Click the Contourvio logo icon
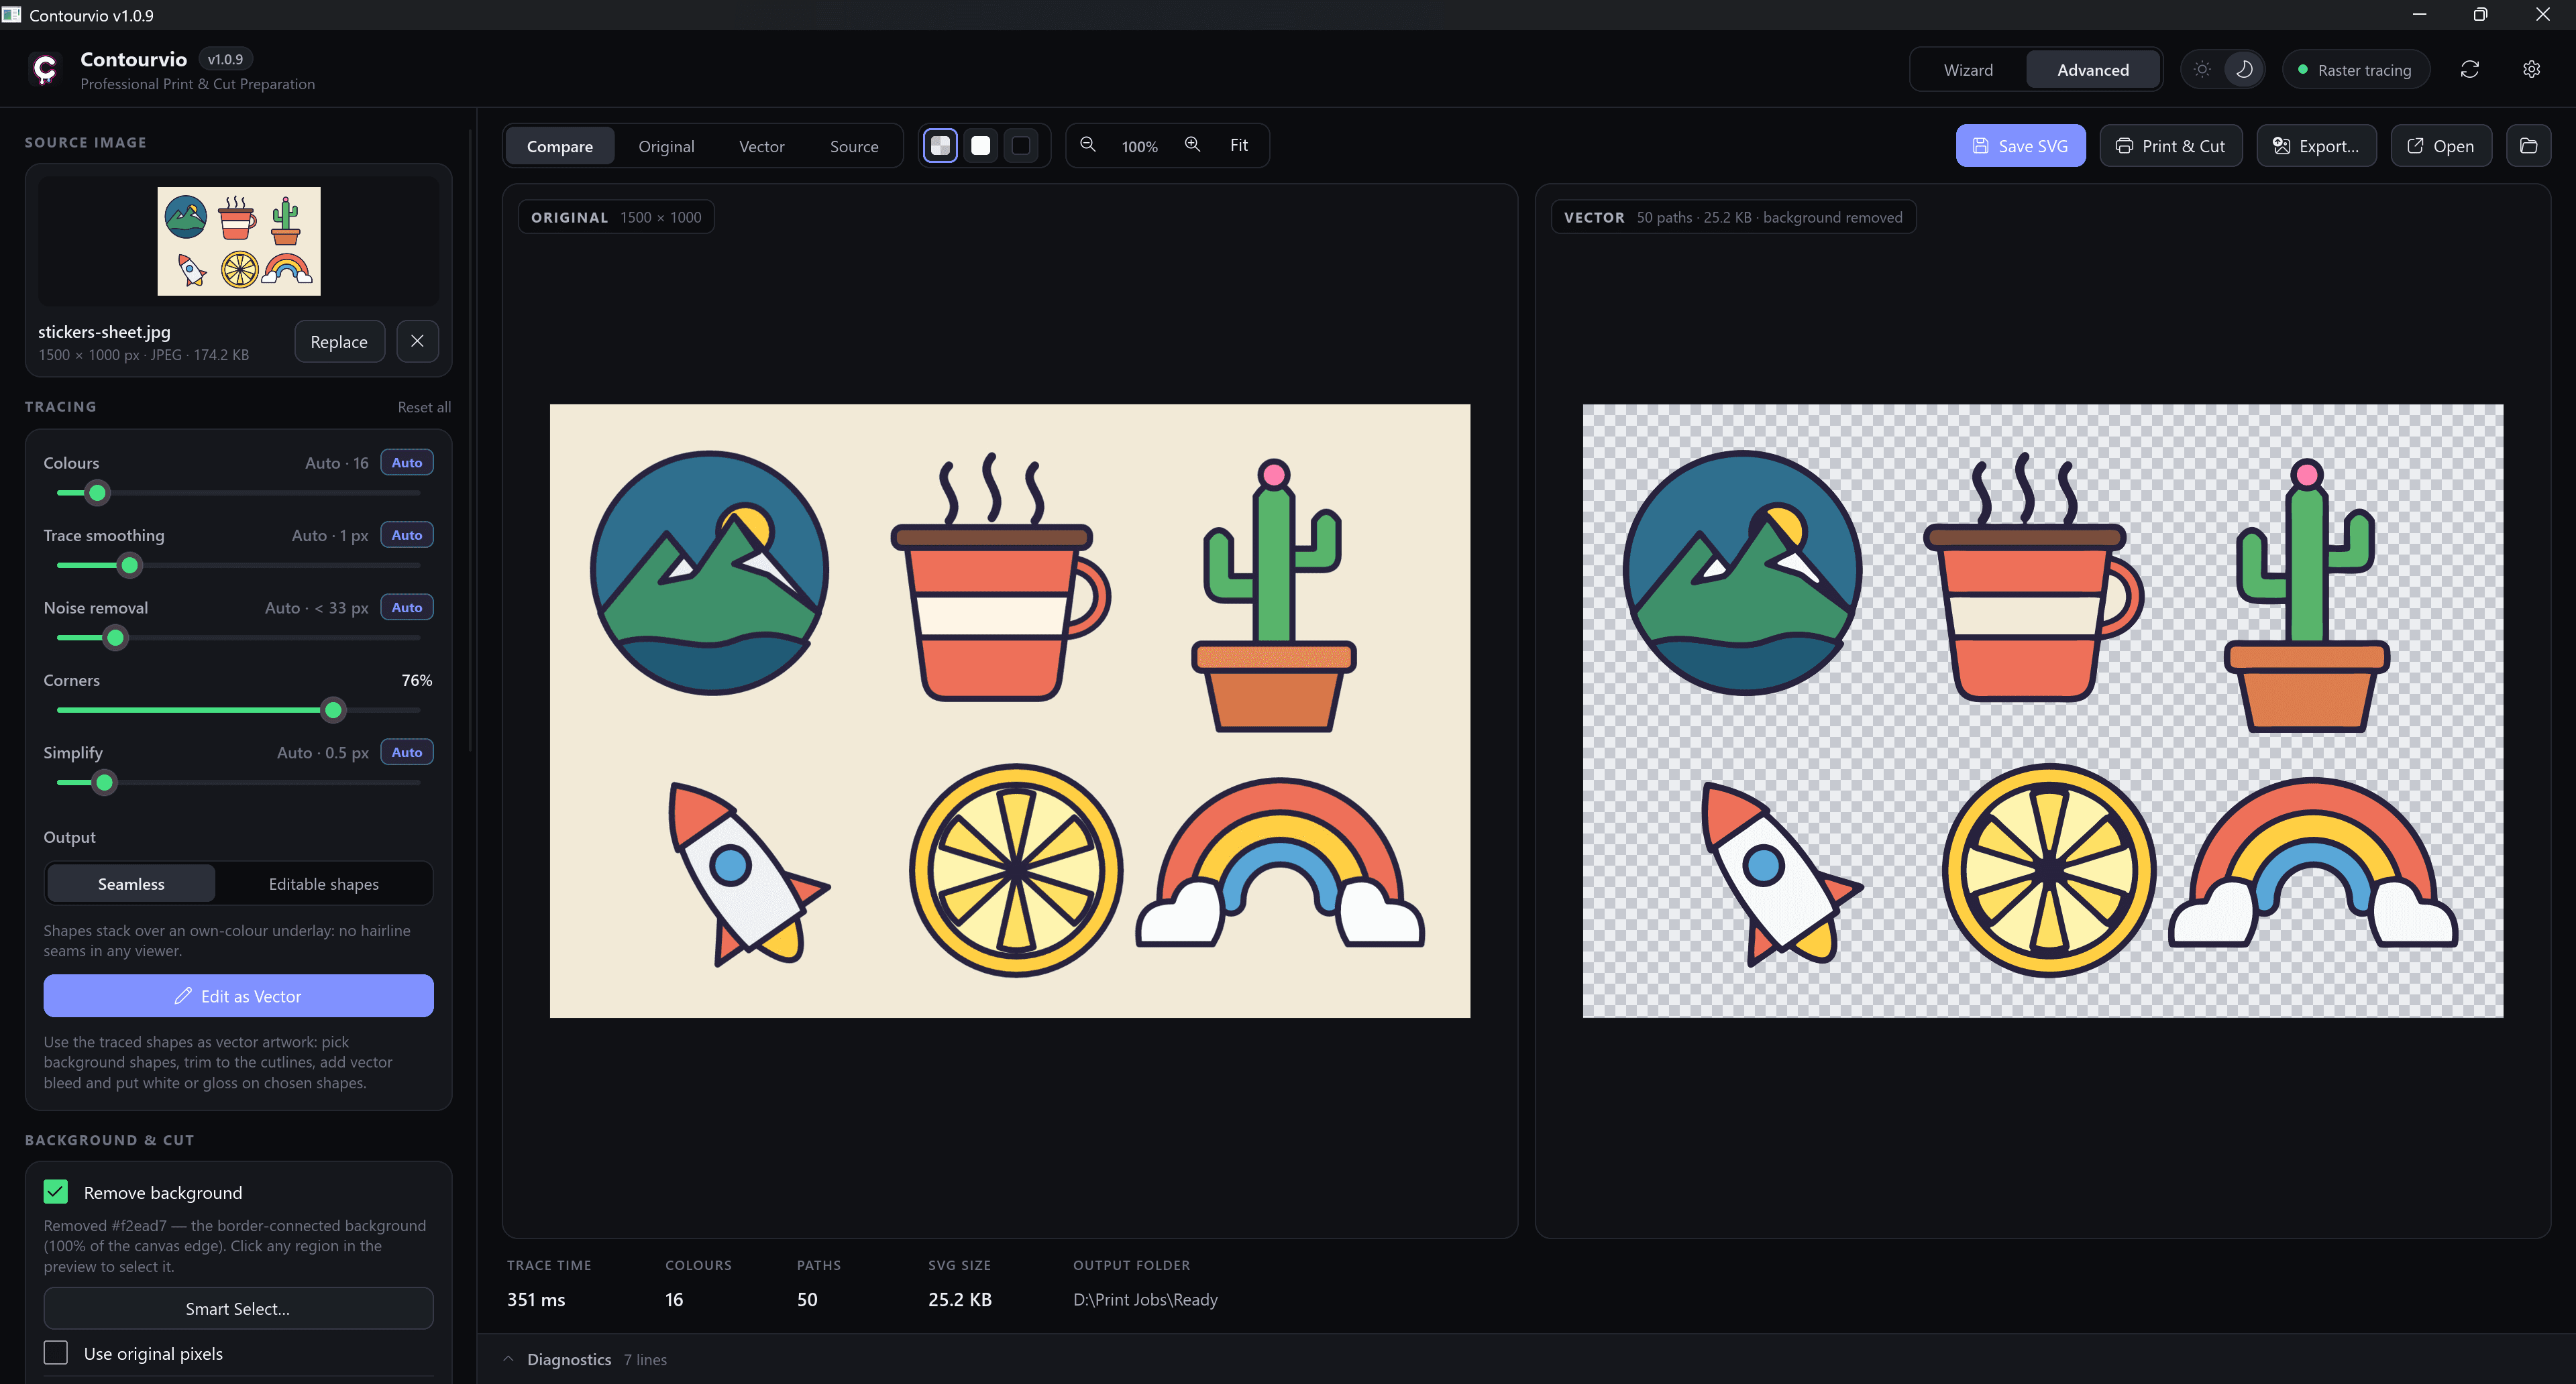Viewport: 2576px width, 1384px height. [x=45, y=69]
